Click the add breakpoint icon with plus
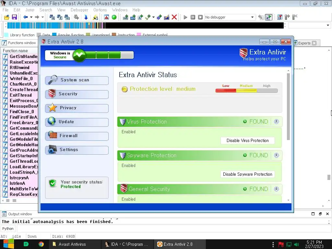 tap(287, 17)
